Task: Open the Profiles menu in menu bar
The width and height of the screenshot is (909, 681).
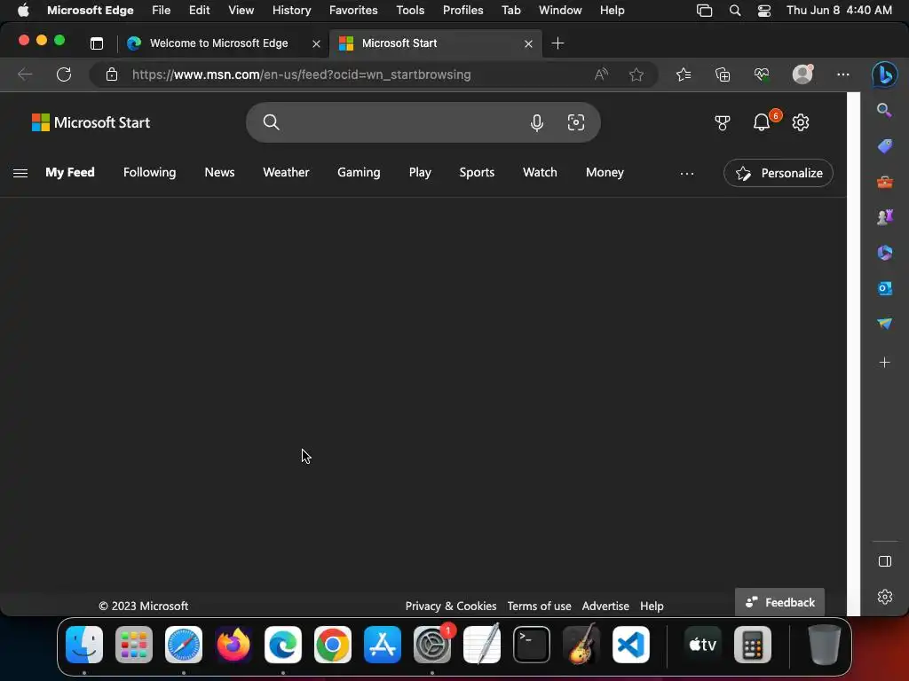Action: 462,11
